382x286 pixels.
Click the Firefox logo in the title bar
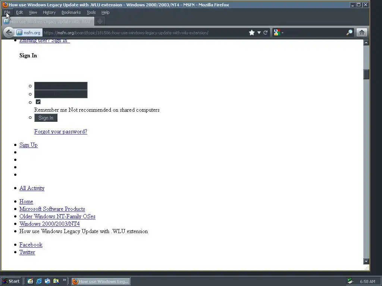point(5,4)
